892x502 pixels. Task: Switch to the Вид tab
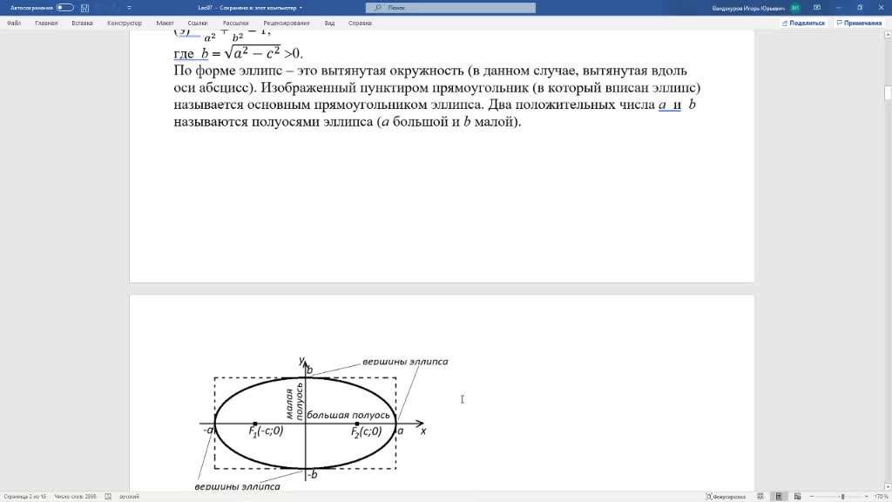click(329, 24)
